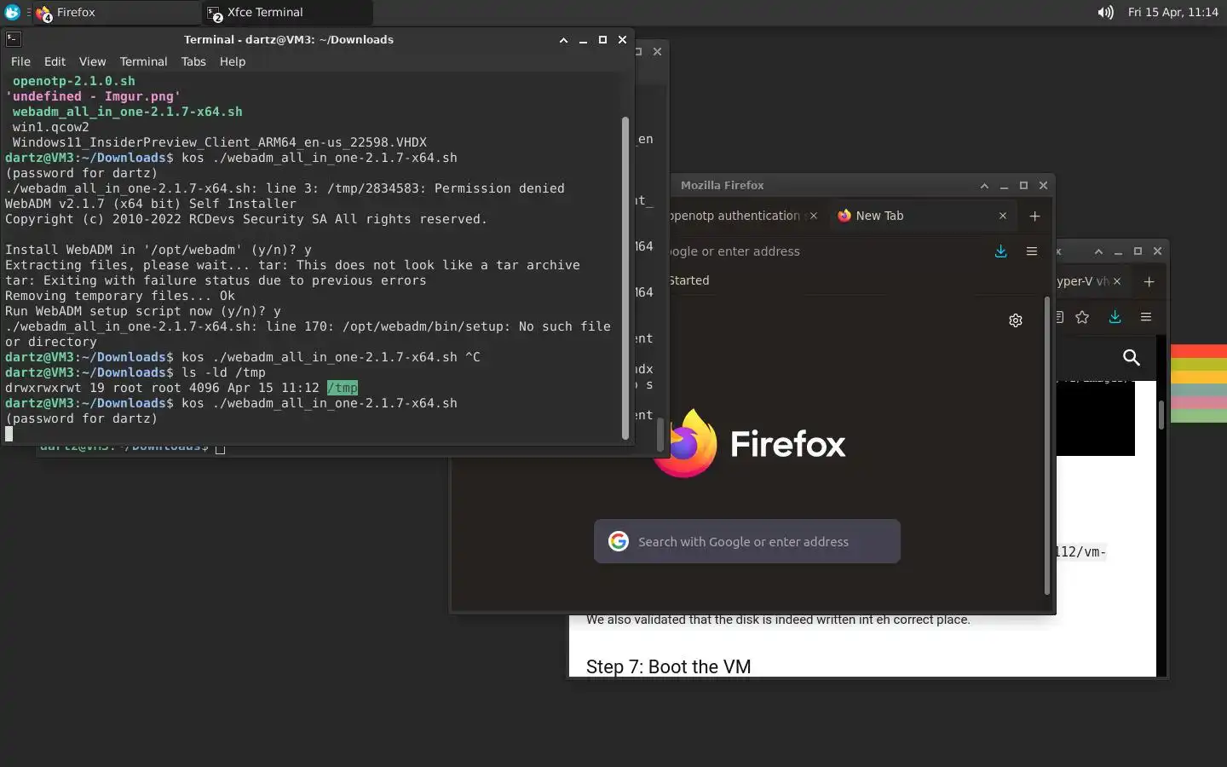Click the page search magnifier icon
Viewport: 1227px width, 767px height.
(x=1131, y=357)
